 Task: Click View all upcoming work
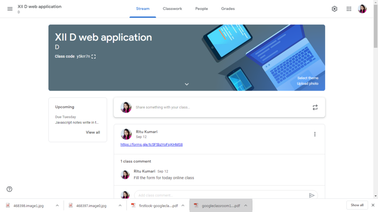(x=93, y=132)
